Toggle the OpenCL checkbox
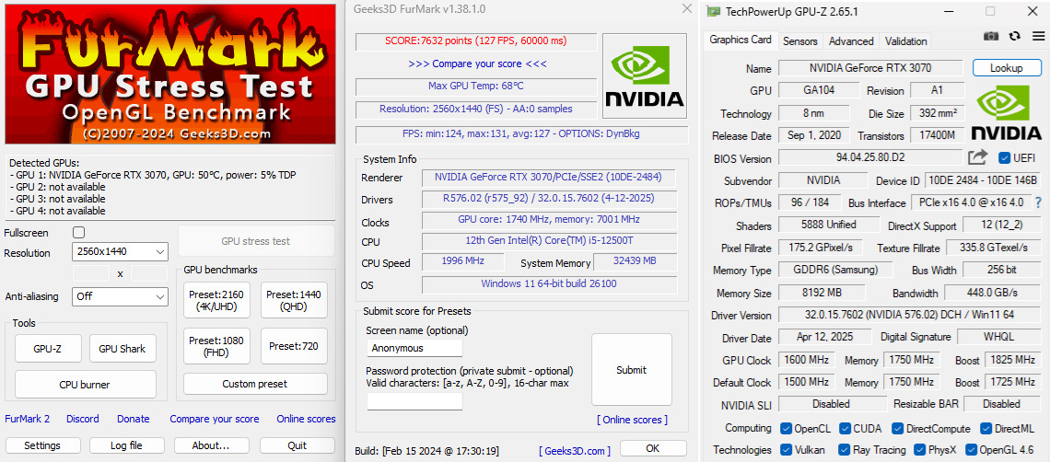The image size is (1050, 462). 787,429
